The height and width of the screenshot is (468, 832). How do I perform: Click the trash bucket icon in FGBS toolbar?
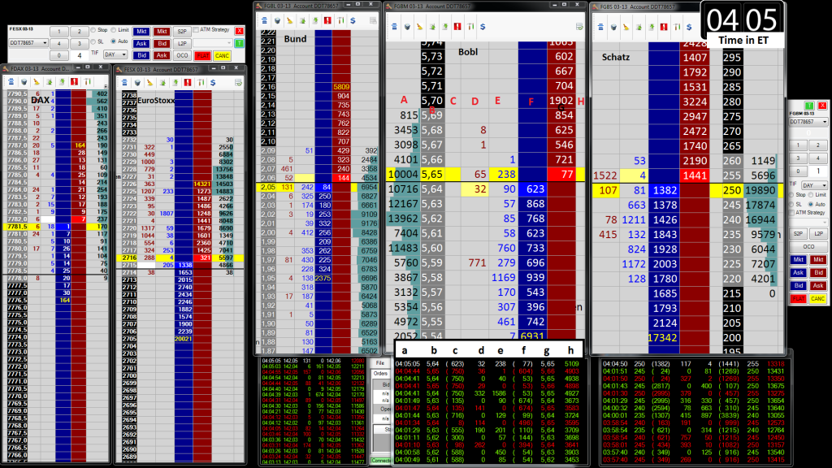coord(613,27)
